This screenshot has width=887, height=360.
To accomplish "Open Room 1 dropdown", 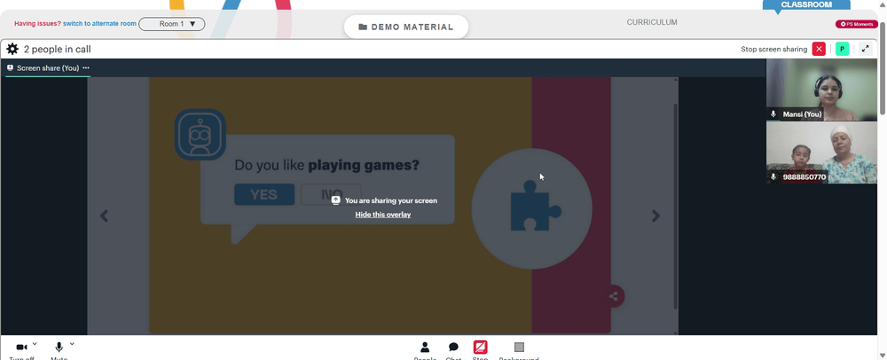I will pos(172,24).
